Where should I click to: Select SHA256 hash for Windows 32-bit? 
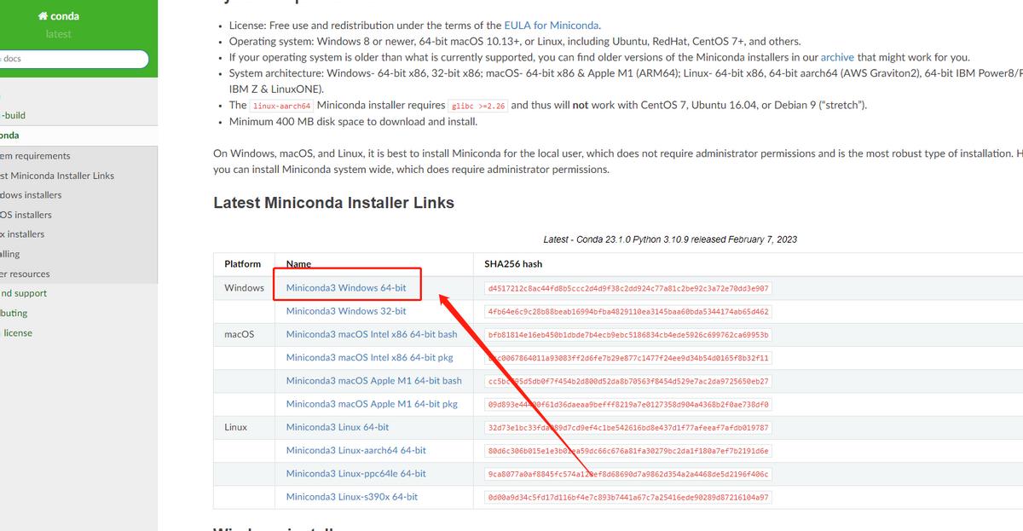628,312
